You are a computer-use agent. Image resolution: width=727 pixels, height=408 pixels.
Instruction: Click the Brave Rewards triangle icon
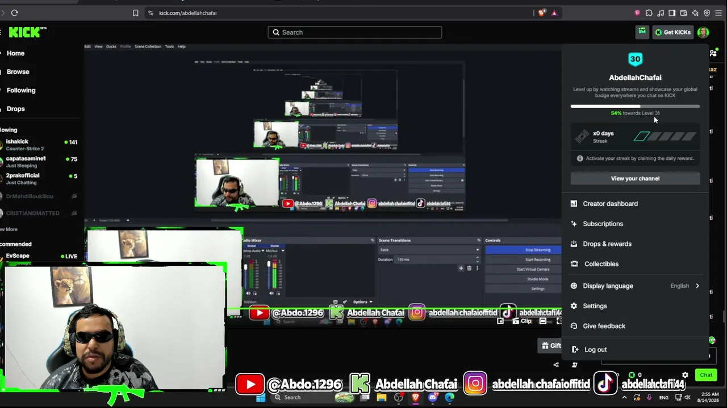pos(554,13)
